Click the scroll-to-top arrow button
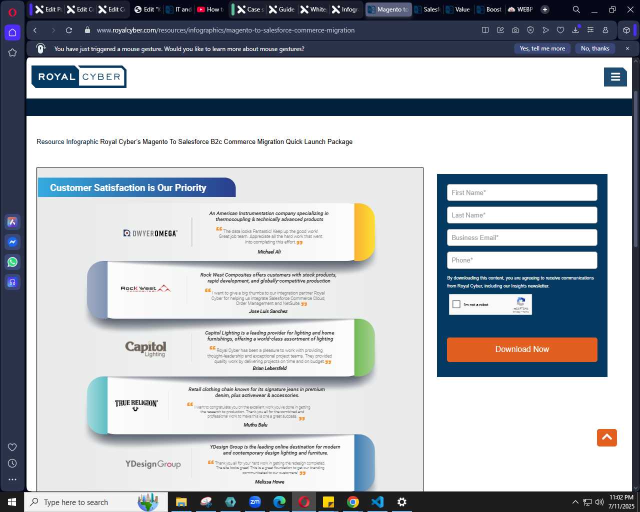The width and height of the screenshot is (640, 512). tap(607, 437)
